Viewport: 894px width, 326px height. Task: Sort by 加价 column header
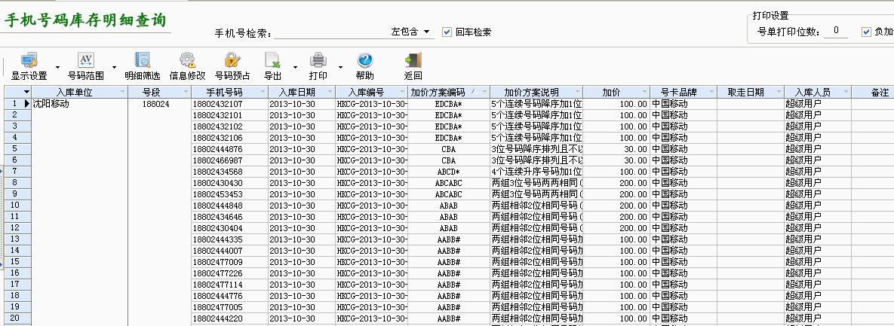(x=611, y=92)
